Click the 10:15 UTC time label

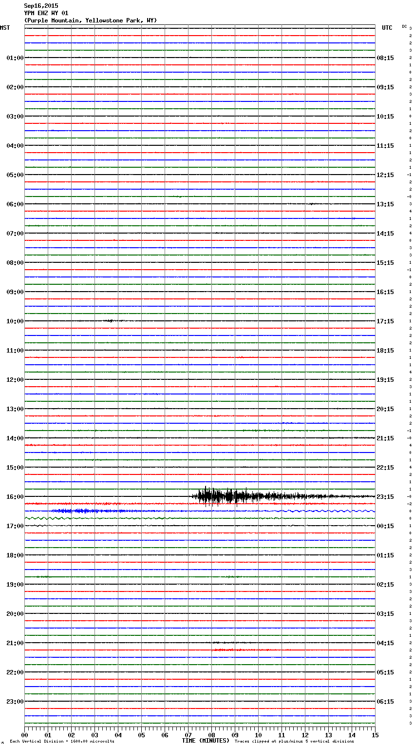pyautogui.click(x=385, y=117)
